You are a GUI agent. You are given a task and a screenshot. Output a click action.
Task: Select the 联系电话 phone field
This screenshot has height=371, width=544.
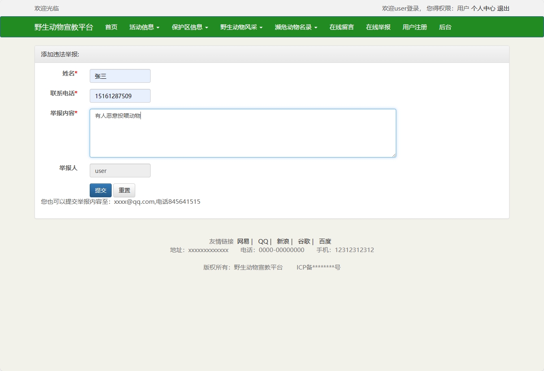[x=120, y=96]
